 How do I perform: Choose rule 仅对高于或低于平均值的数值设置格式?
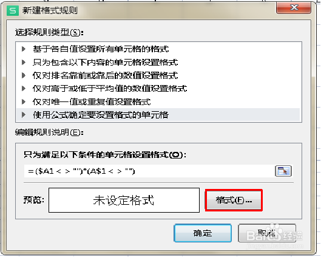(158, 88)
